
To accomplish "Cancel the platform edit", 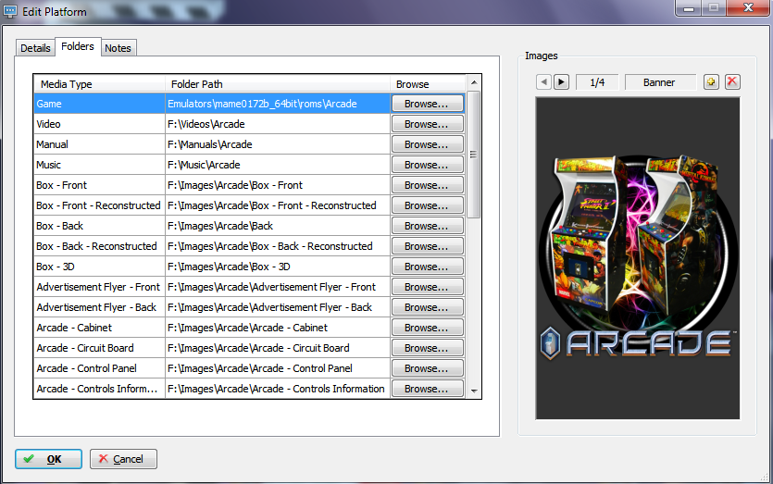I will pyautogui.click(x=123, y=459).
